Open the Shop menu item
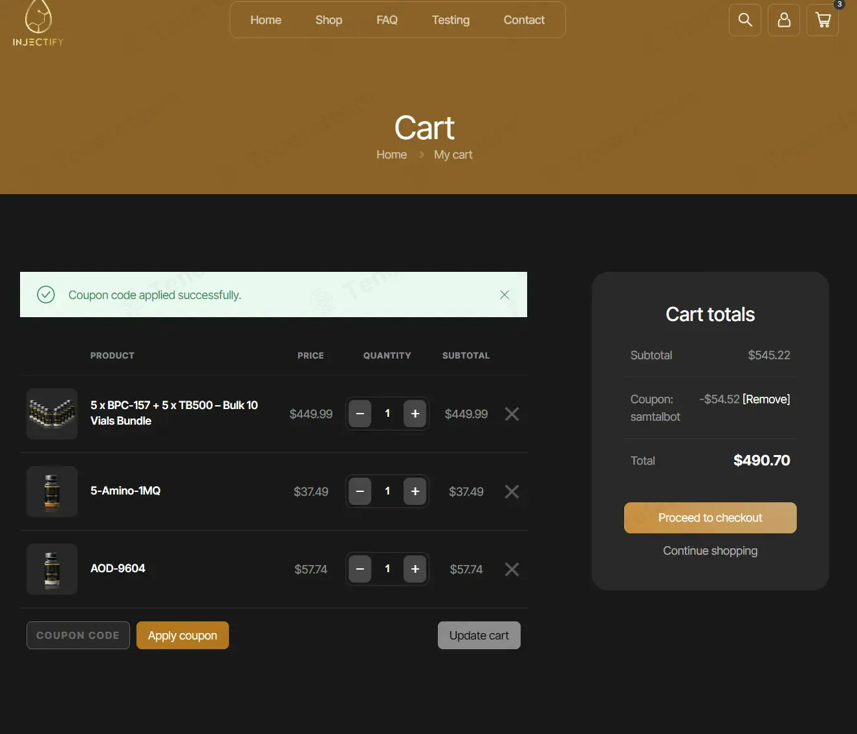The width and height of the screenshot is (857, 734). click(x=329, y=20)
